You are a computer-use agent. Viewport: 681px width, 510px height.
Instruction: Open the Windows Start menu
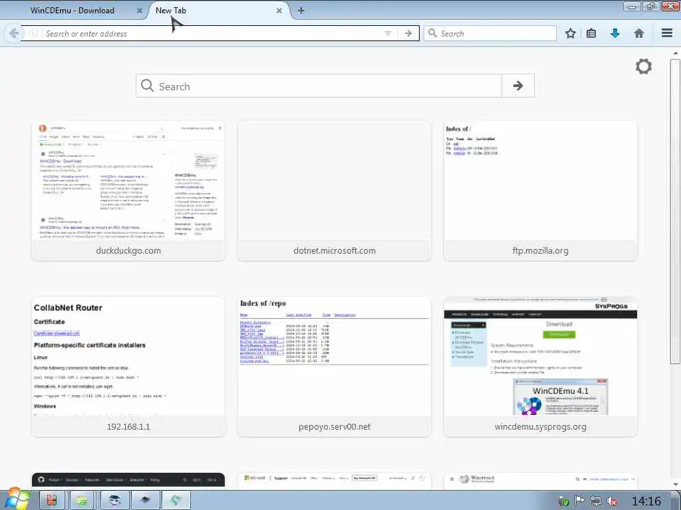(x=17, y=499)
